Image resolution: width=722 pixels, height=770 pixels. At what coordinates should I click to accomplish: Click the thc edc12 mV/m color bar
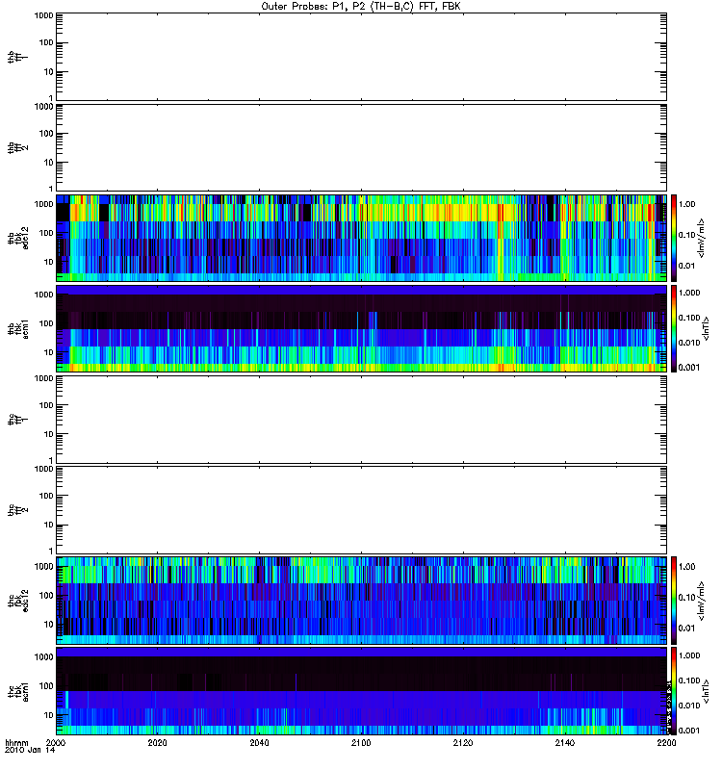click(x=674, y=601)
